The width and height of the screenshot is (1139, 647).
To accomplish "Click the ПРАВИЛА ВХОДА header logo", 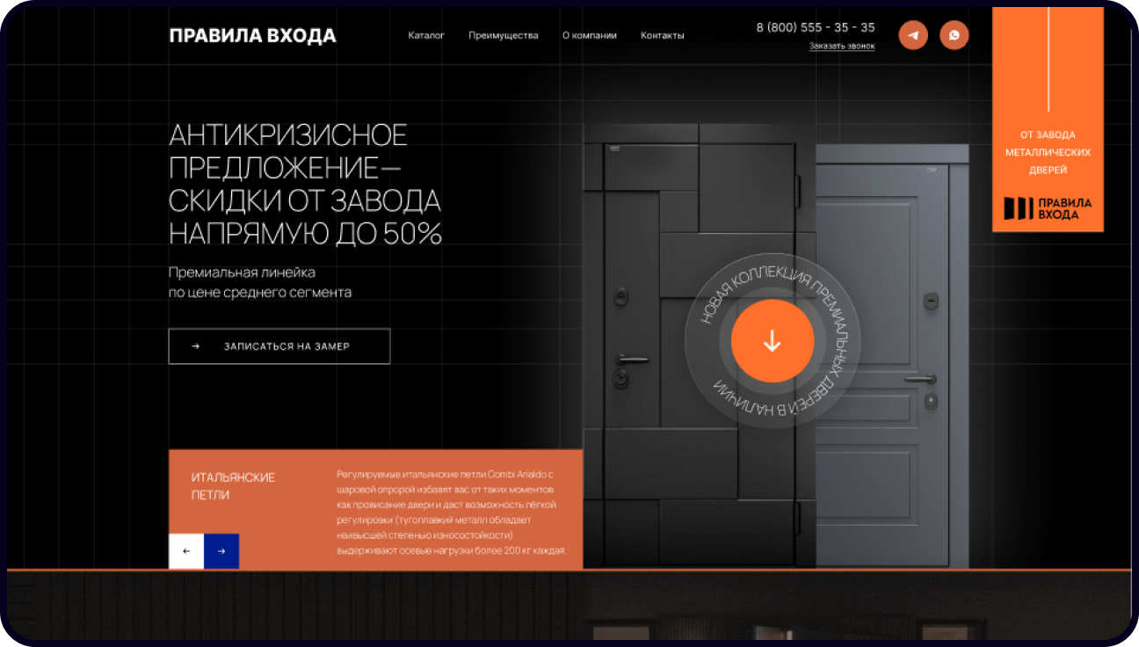I will [253, 36].
